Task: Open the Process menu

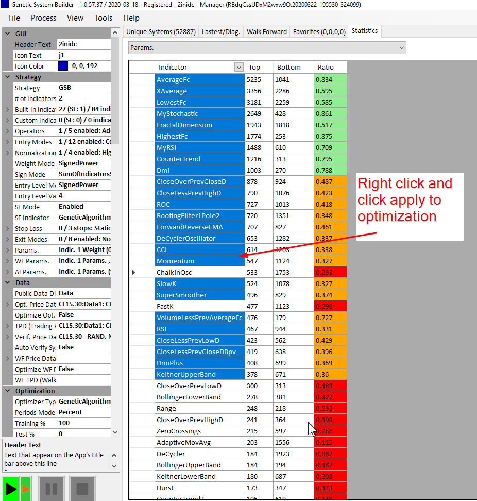Action: [43, 18]
